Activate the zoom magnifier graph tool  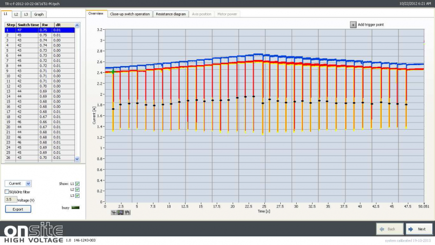point(120,212)
